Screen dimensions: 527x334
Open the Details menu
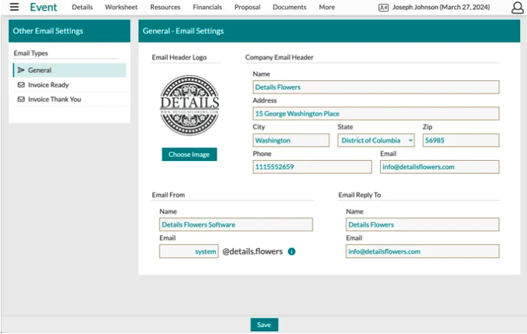pyautogui.click(x=82, y=7)
